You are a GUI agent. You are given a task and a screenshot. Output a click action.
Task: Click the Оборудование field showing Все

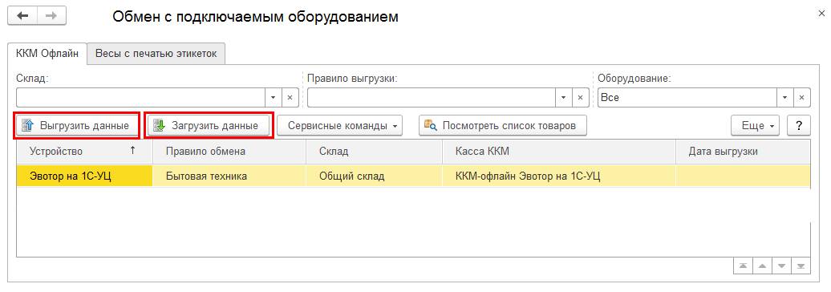[x=687, y=98]
